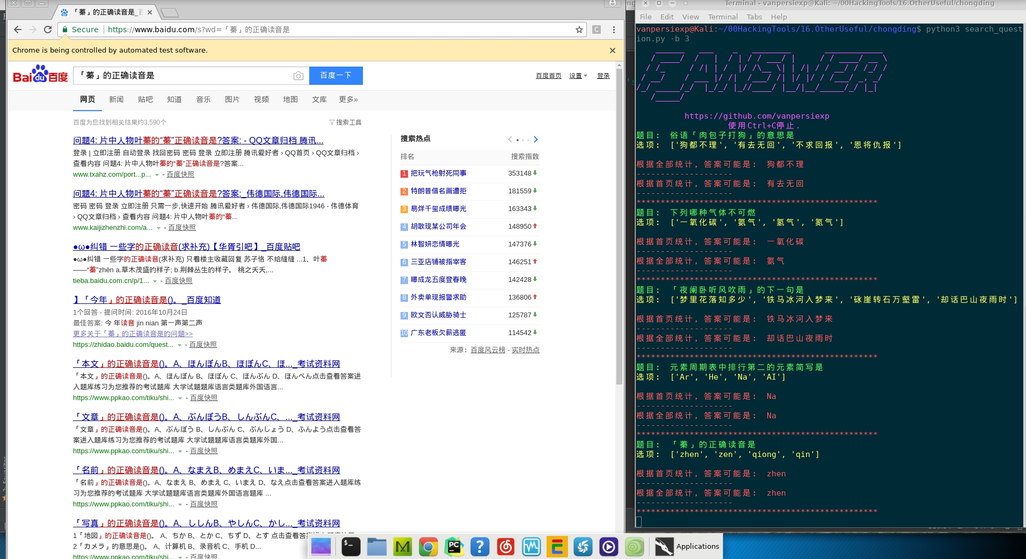The width and height of the screenshot is (1026, 559).
Task: Expand arrow next to www.txahz.com result URL
Action: click(157, 175)
